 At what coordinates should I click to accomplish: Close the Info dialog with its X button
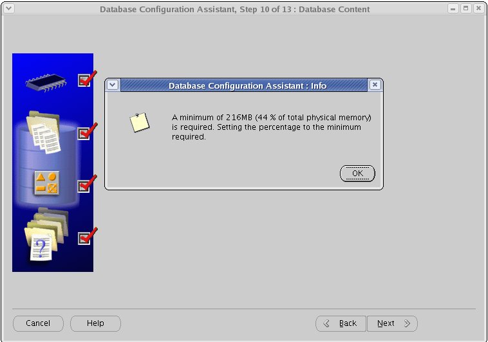point(375,85)
